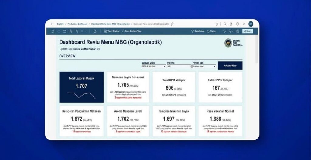Click the Total Laporan Masuk card
The image size is (311, 160).
click(x=81, y=87)
